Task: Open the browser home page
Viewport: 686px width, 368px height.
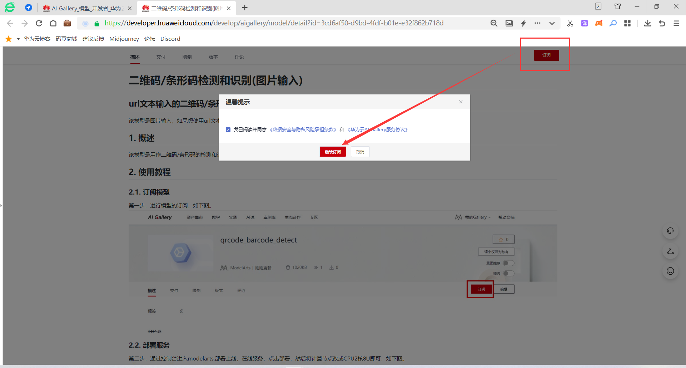Action: [53, 23]
